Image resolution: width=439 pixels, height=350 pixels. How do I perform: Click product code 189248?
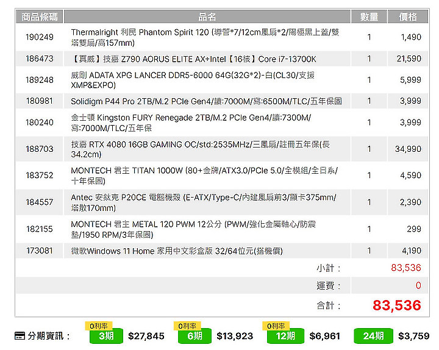pos(40,80)
